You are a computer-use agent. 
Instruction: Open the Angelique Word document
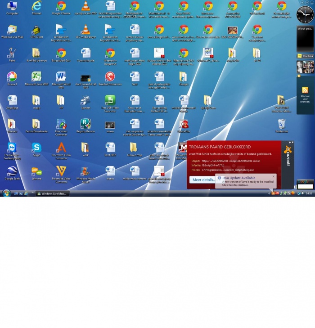coord(12,103)
